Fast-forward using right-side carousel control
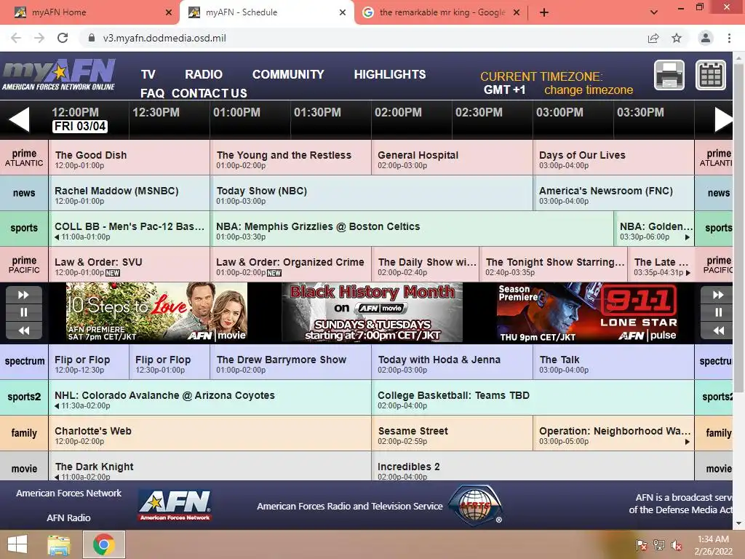This screenshot has width=745, height=559. coord(718,295)
